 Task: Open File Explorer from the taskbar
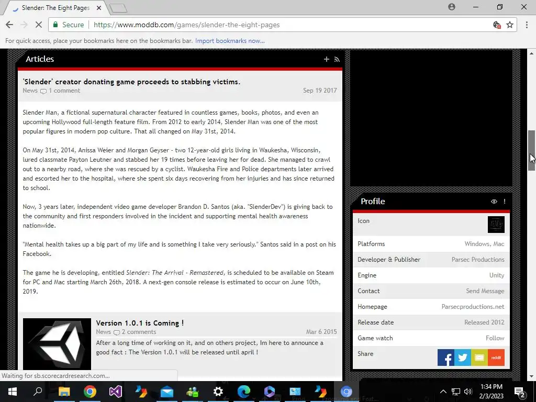tap(64, 392)
